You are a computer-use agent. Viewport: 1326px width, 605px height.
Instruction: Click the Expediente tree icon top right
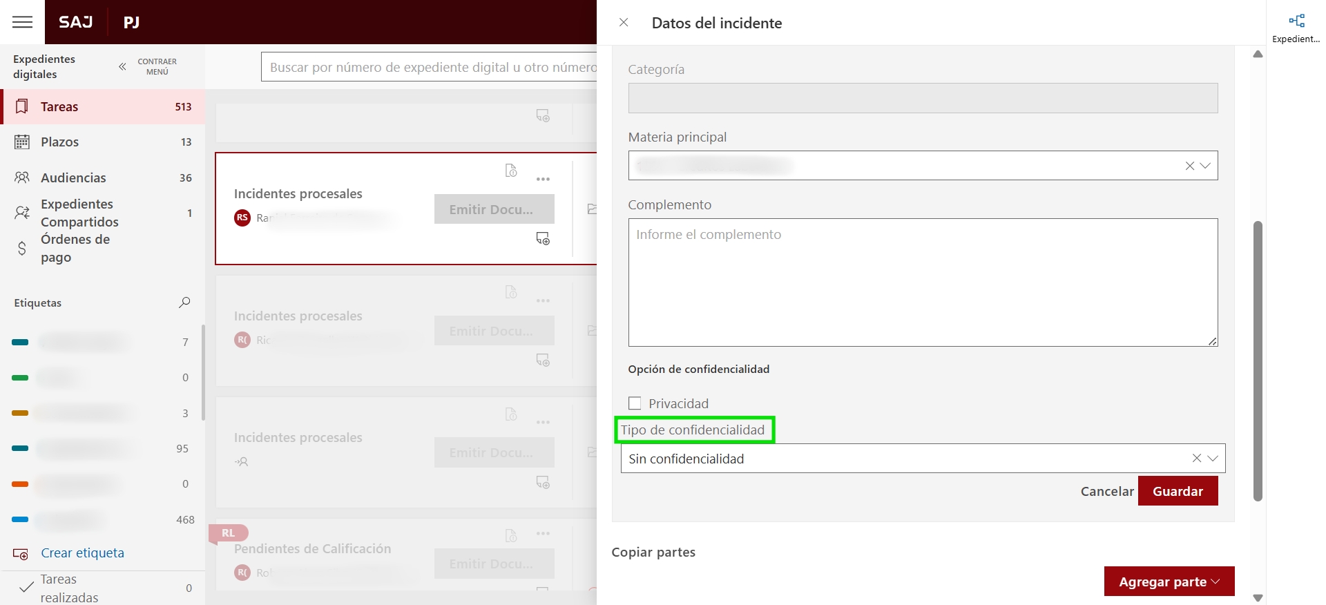[x=1296, y=21]
